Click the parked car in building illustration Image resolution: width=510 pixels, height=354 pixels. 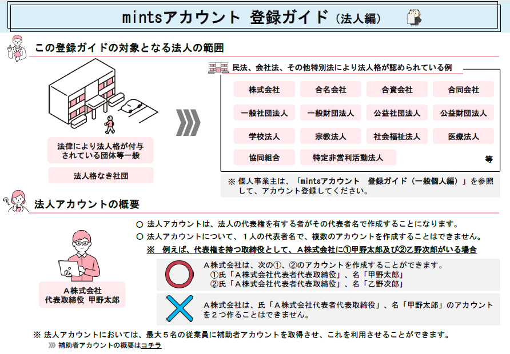point(132,106)
